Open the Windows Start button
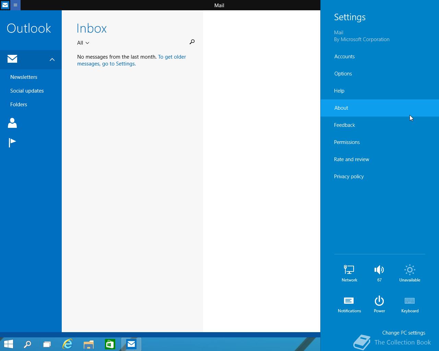Screen dimensions: 439x351 9,344
